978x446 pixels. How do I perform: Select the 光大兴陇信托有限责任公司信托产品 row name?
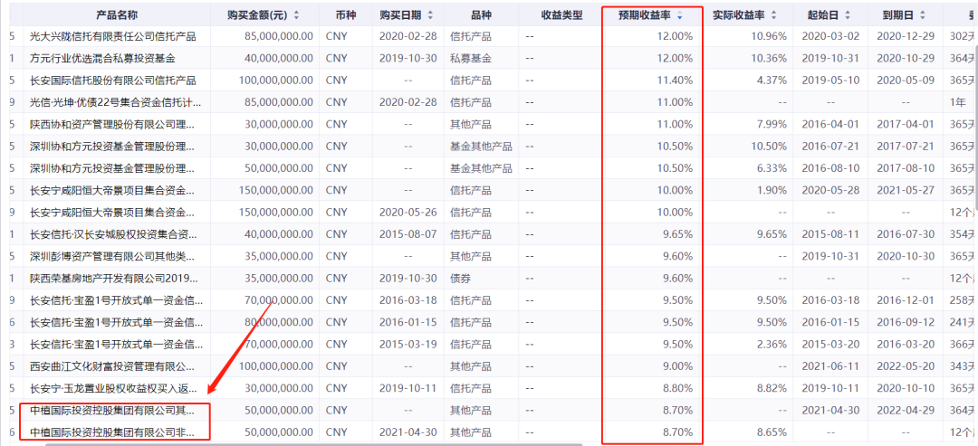(x=113, y=37)
